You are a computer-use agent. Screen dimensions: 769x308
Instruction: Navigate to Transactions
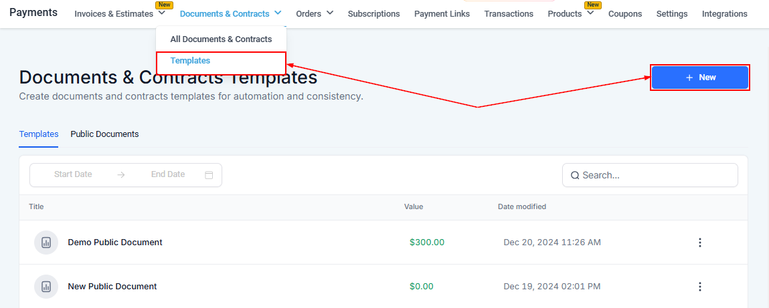[509, 14]
